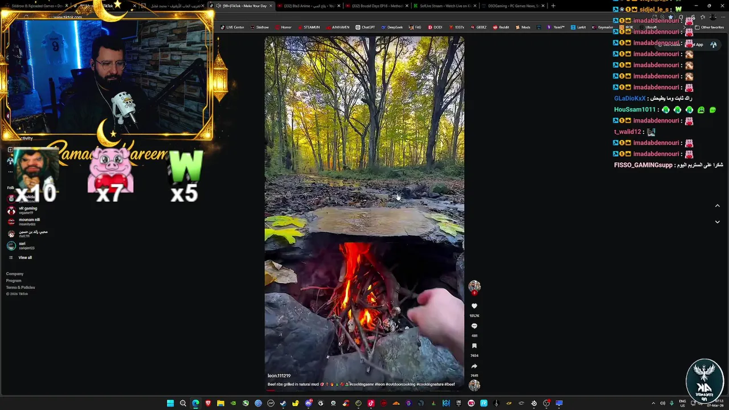Open the GEEKZ bookmark
This screenshot has width=729, height=410.
pyautogui.click(x=478, y=27)
